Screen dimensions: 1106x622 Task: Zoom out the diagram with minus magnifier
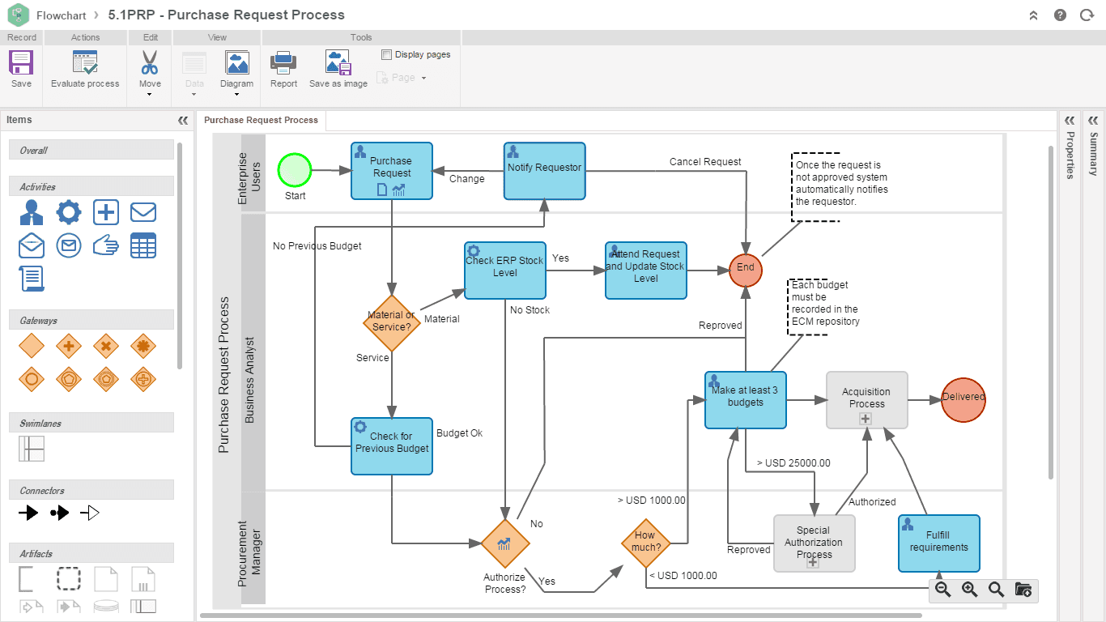click(x=942, y=590)
